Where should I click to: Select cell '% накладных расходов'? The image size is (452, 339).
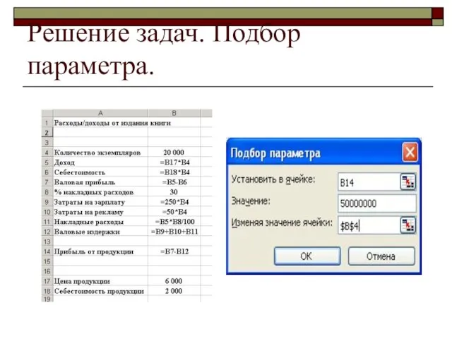100,192
